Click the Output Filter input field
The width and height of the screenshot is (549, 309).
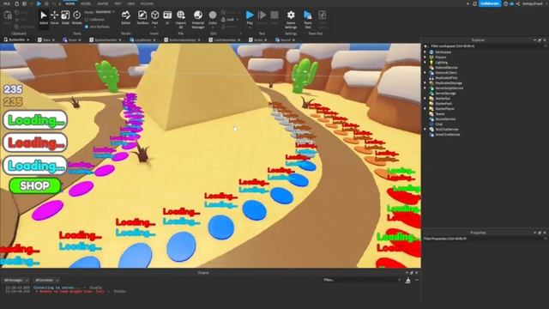click(x=361, y=280)
